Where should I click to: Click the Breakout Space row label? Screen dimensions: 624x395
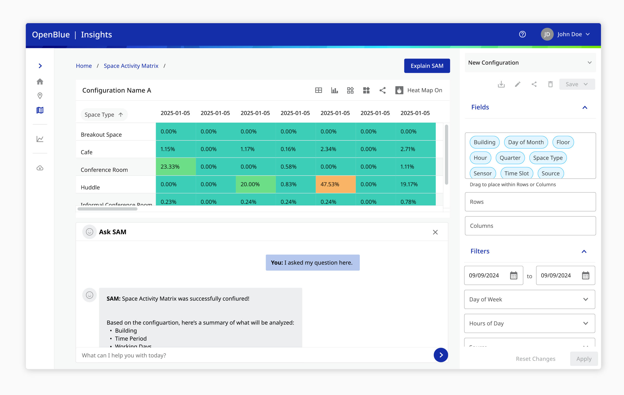(x=101, y=134)
